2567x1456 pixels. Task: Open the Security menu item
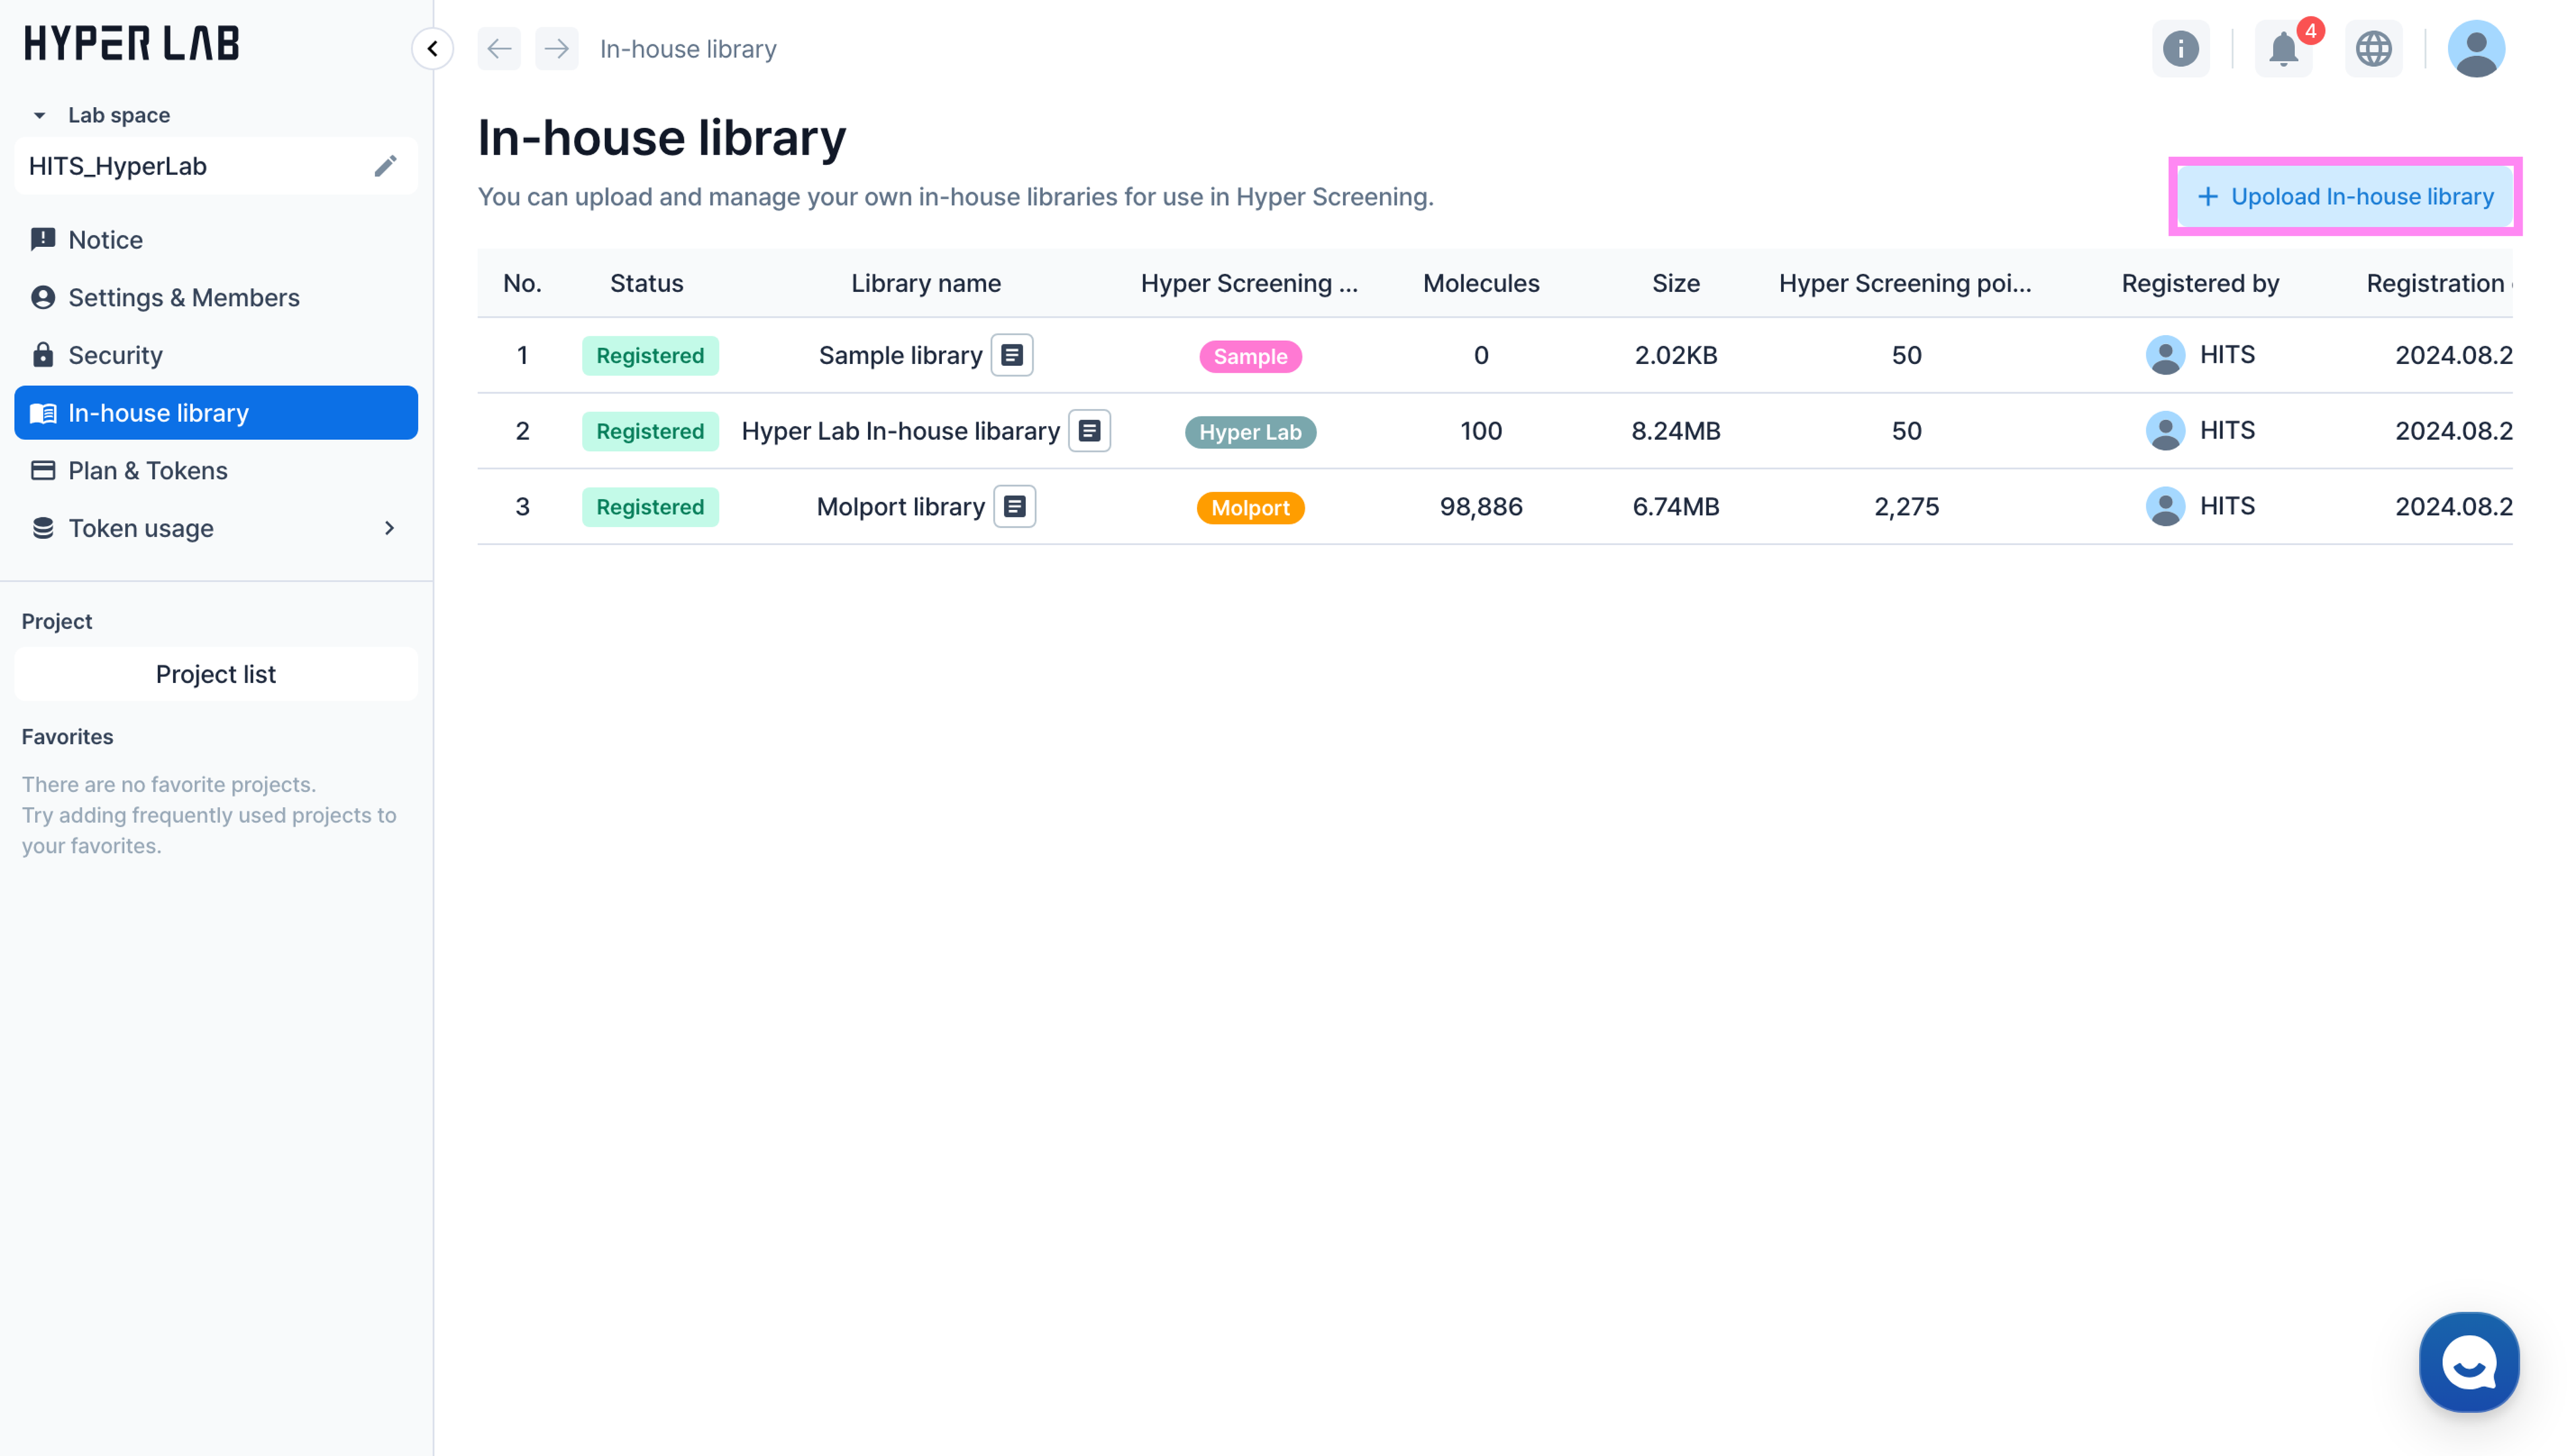(x=115, y=355)
